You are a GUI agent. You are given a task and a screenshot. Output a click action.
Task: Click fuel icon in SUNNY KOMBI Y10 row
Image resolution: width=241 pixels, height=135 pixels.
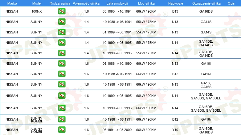pos(62,130)
